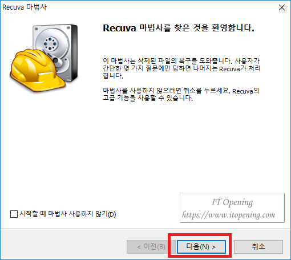The width and height of the screenshot is (291, 260).
Task: Click the paragraph about 삭제된 파일의 복구
Action: click(181, 68)
